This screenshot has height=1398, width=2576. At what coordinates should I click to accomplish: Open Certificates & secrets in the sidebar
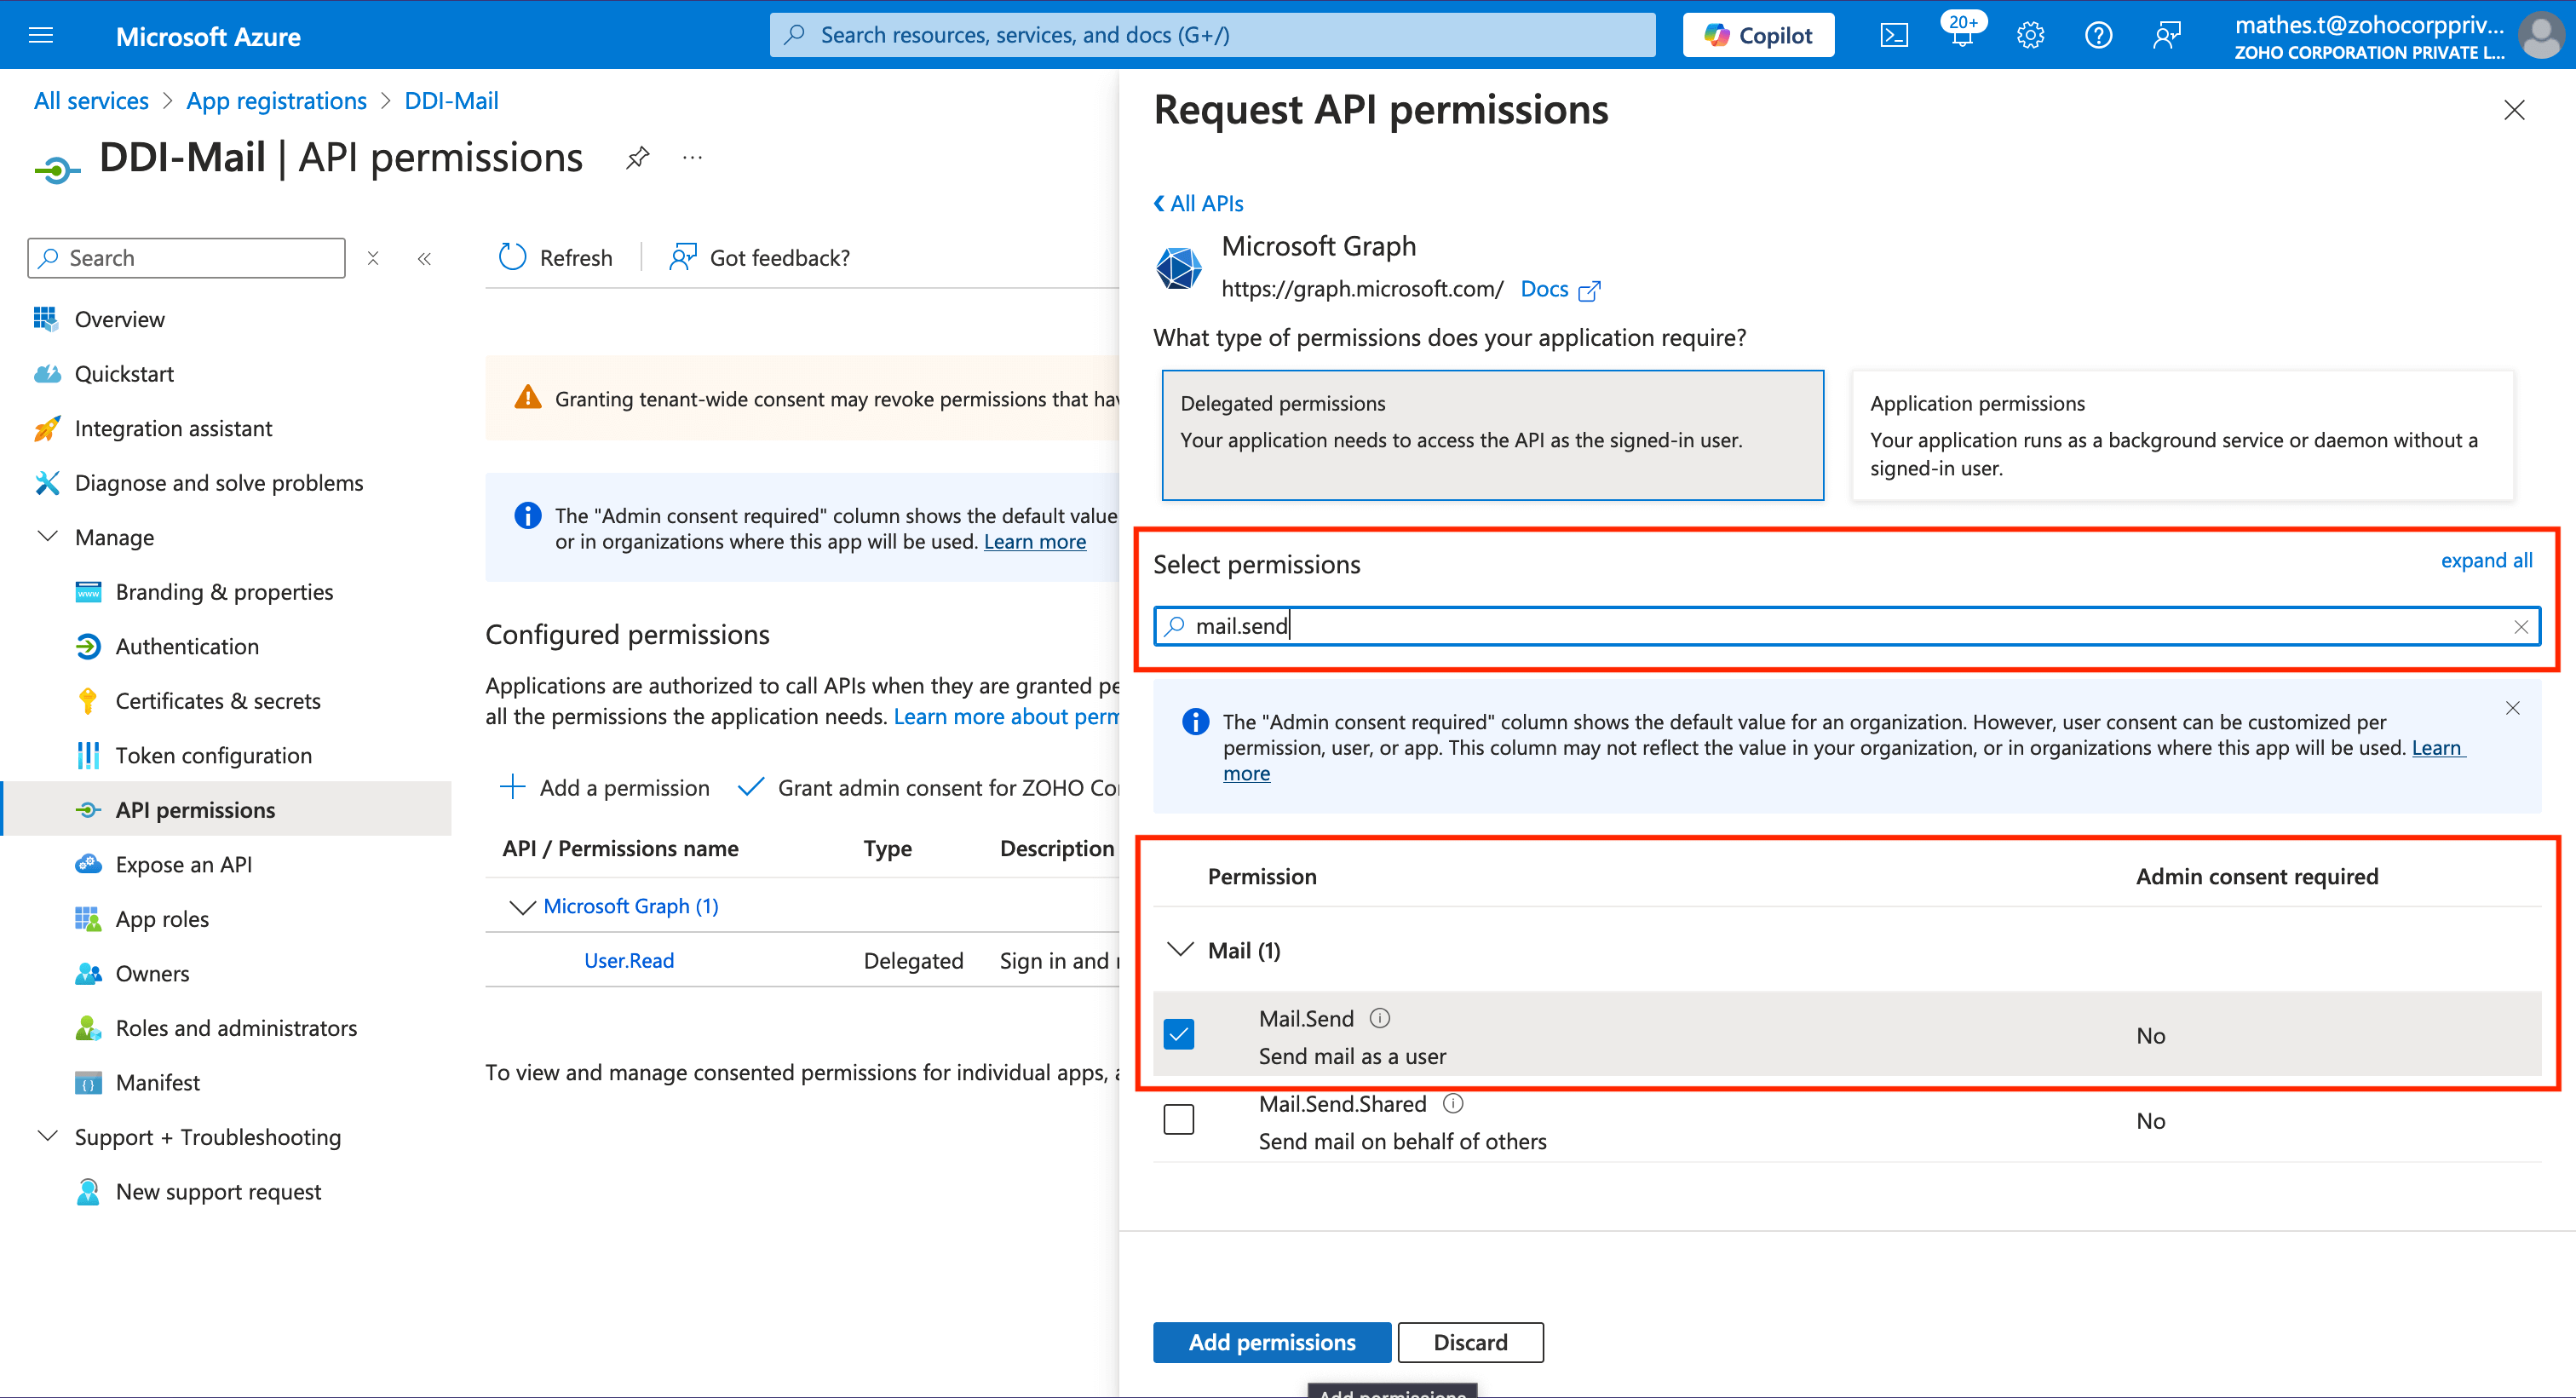(x=218, y=701)
